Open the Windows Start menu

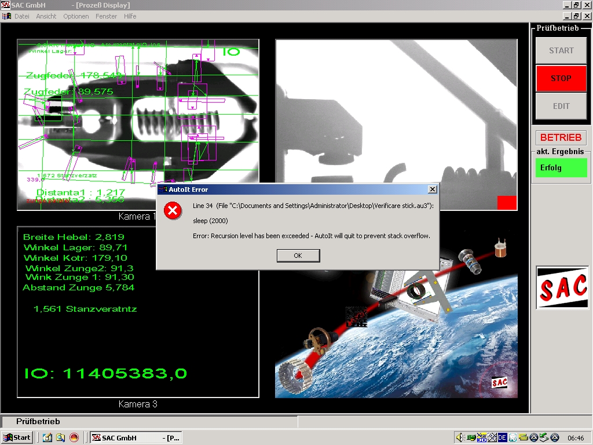[17, 437]
